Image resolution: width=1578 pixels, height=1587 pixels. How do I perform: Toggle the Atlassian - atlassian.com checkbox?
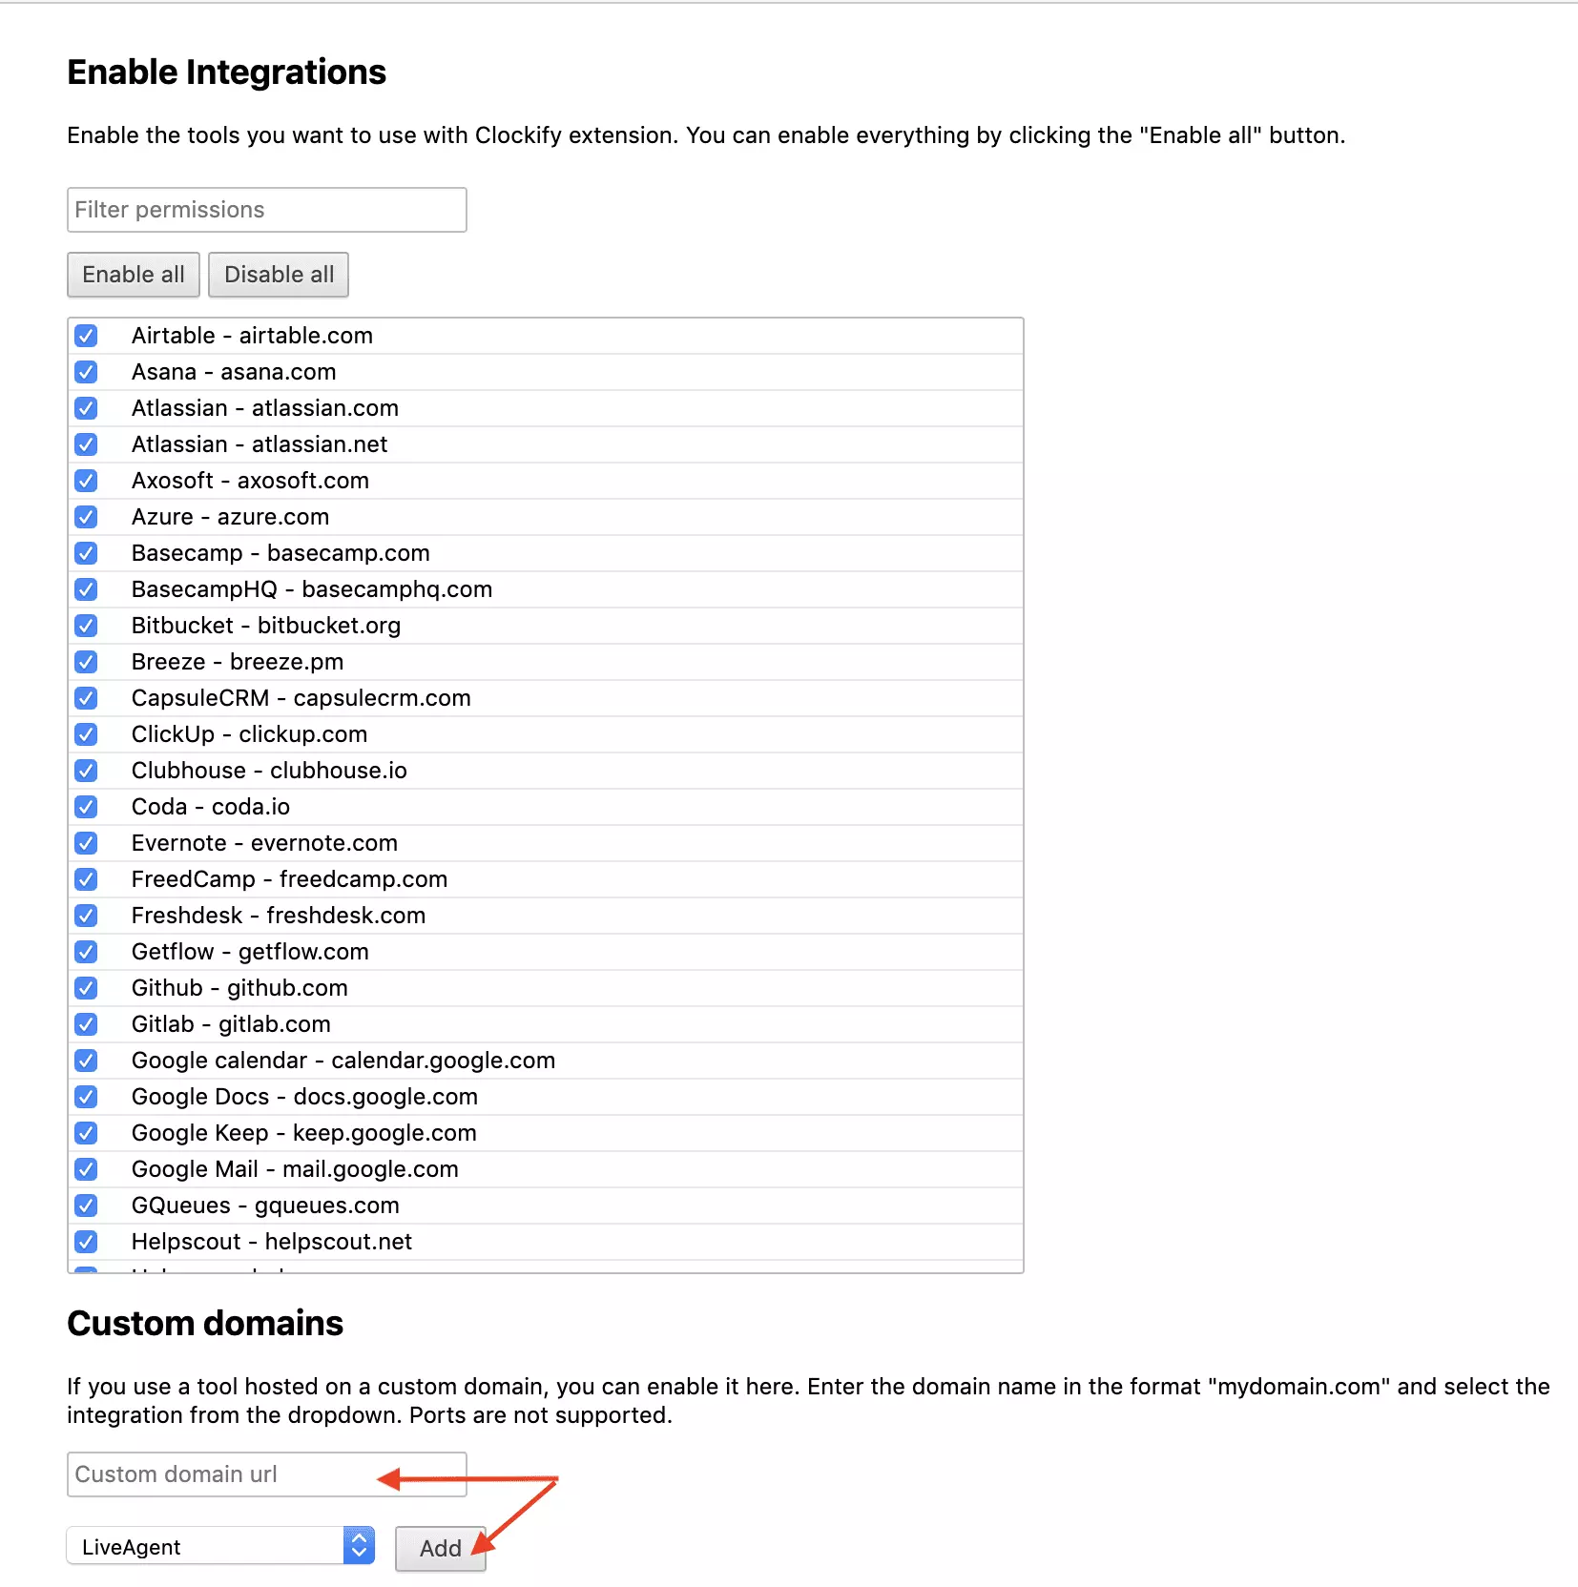coord(86,408)
